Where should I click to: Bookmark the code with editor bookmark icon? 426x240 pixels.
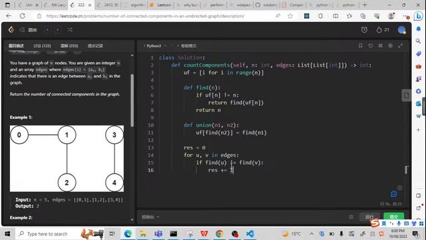(x=360, y=46)
